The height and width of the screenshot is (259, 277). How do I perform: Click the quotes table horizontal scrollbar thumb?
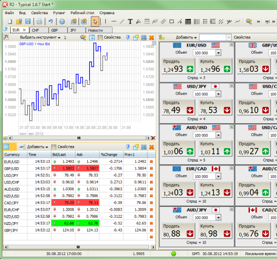click(x=78, y=247)
